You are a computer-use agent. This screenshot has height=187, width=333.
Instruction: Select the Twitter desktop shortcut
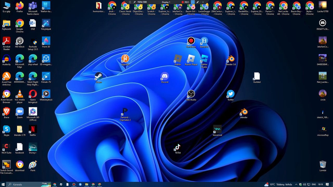(230, 95)
